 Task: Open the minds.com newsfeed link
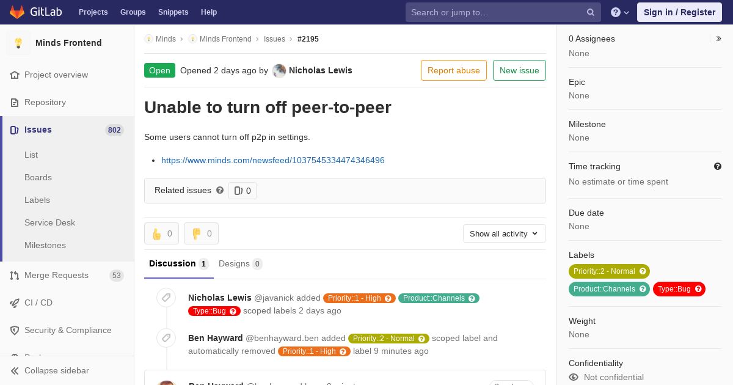tap(273, 160)
